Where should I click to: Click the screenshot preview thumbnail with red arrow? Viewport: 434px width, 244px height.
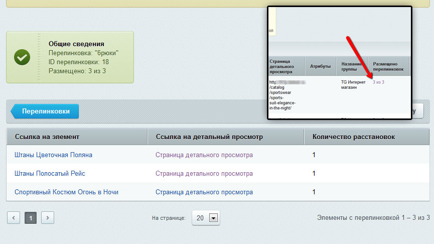coord(339,63)
